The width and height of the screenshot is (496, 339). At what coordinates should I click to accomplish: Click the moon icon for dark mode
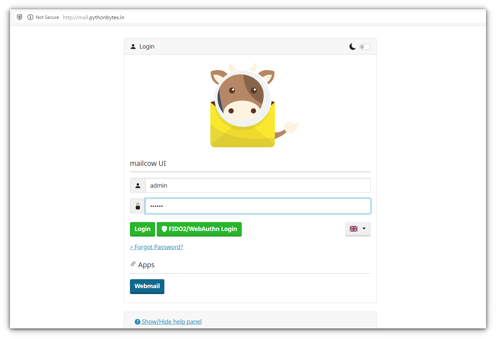click(352, 47)
